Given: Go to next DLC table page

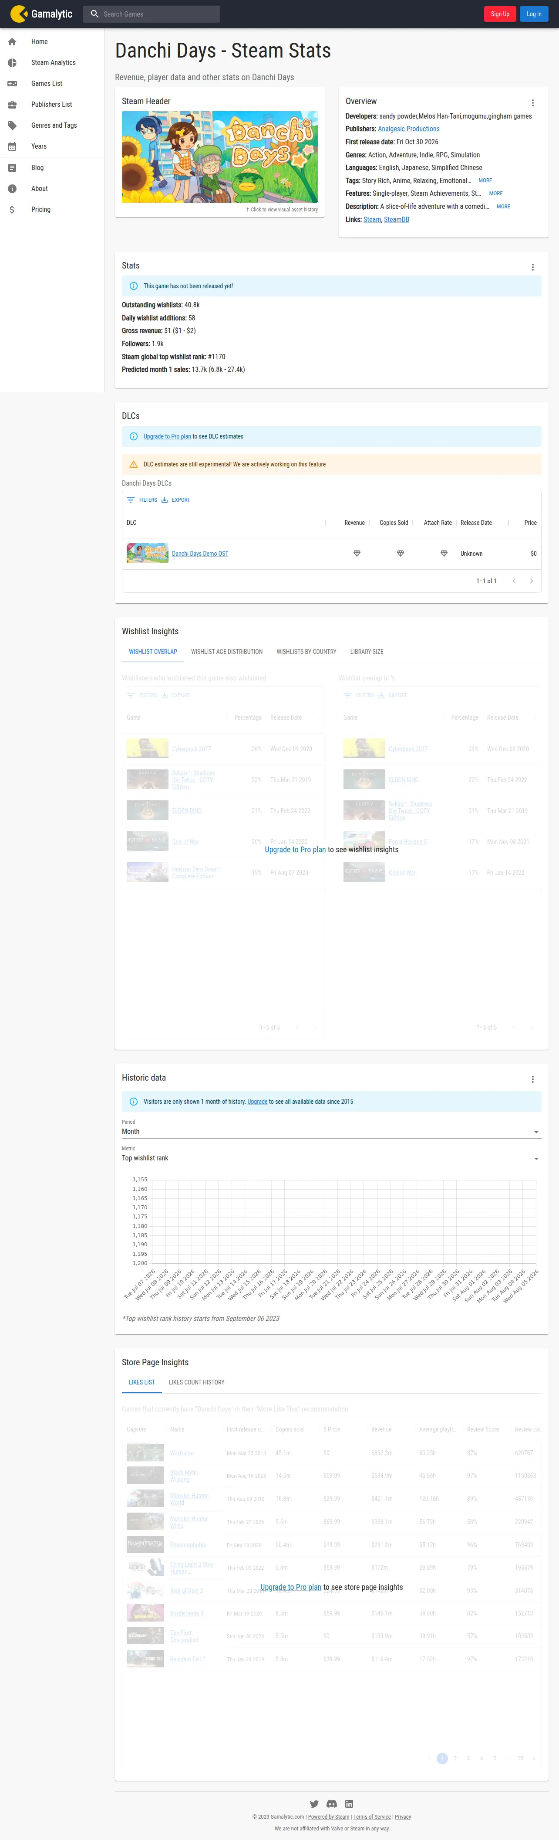Looking at the screenshot, I should click(x=531, y=581).
